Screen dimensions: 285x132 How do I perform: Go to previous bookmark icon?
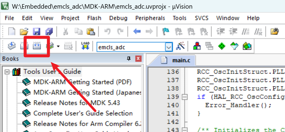(x=178, y=31)
